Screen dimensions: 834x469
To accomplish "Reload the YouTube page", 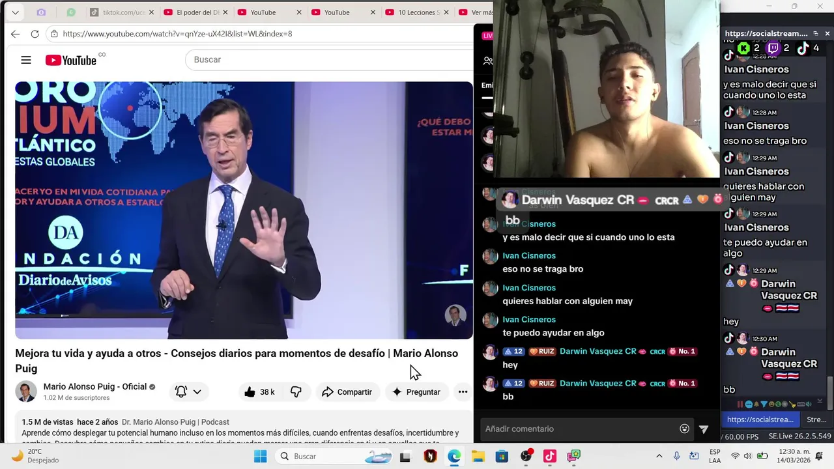I will (x=35, y=34).
